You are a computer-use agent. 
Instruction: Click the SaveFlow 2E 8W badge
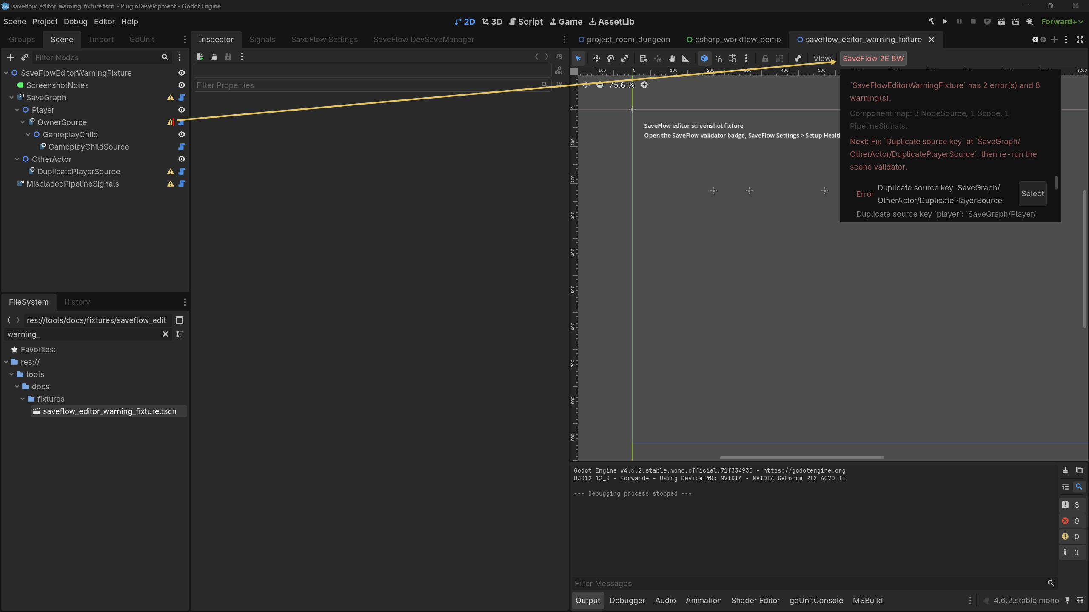click(x=873, y=59)
